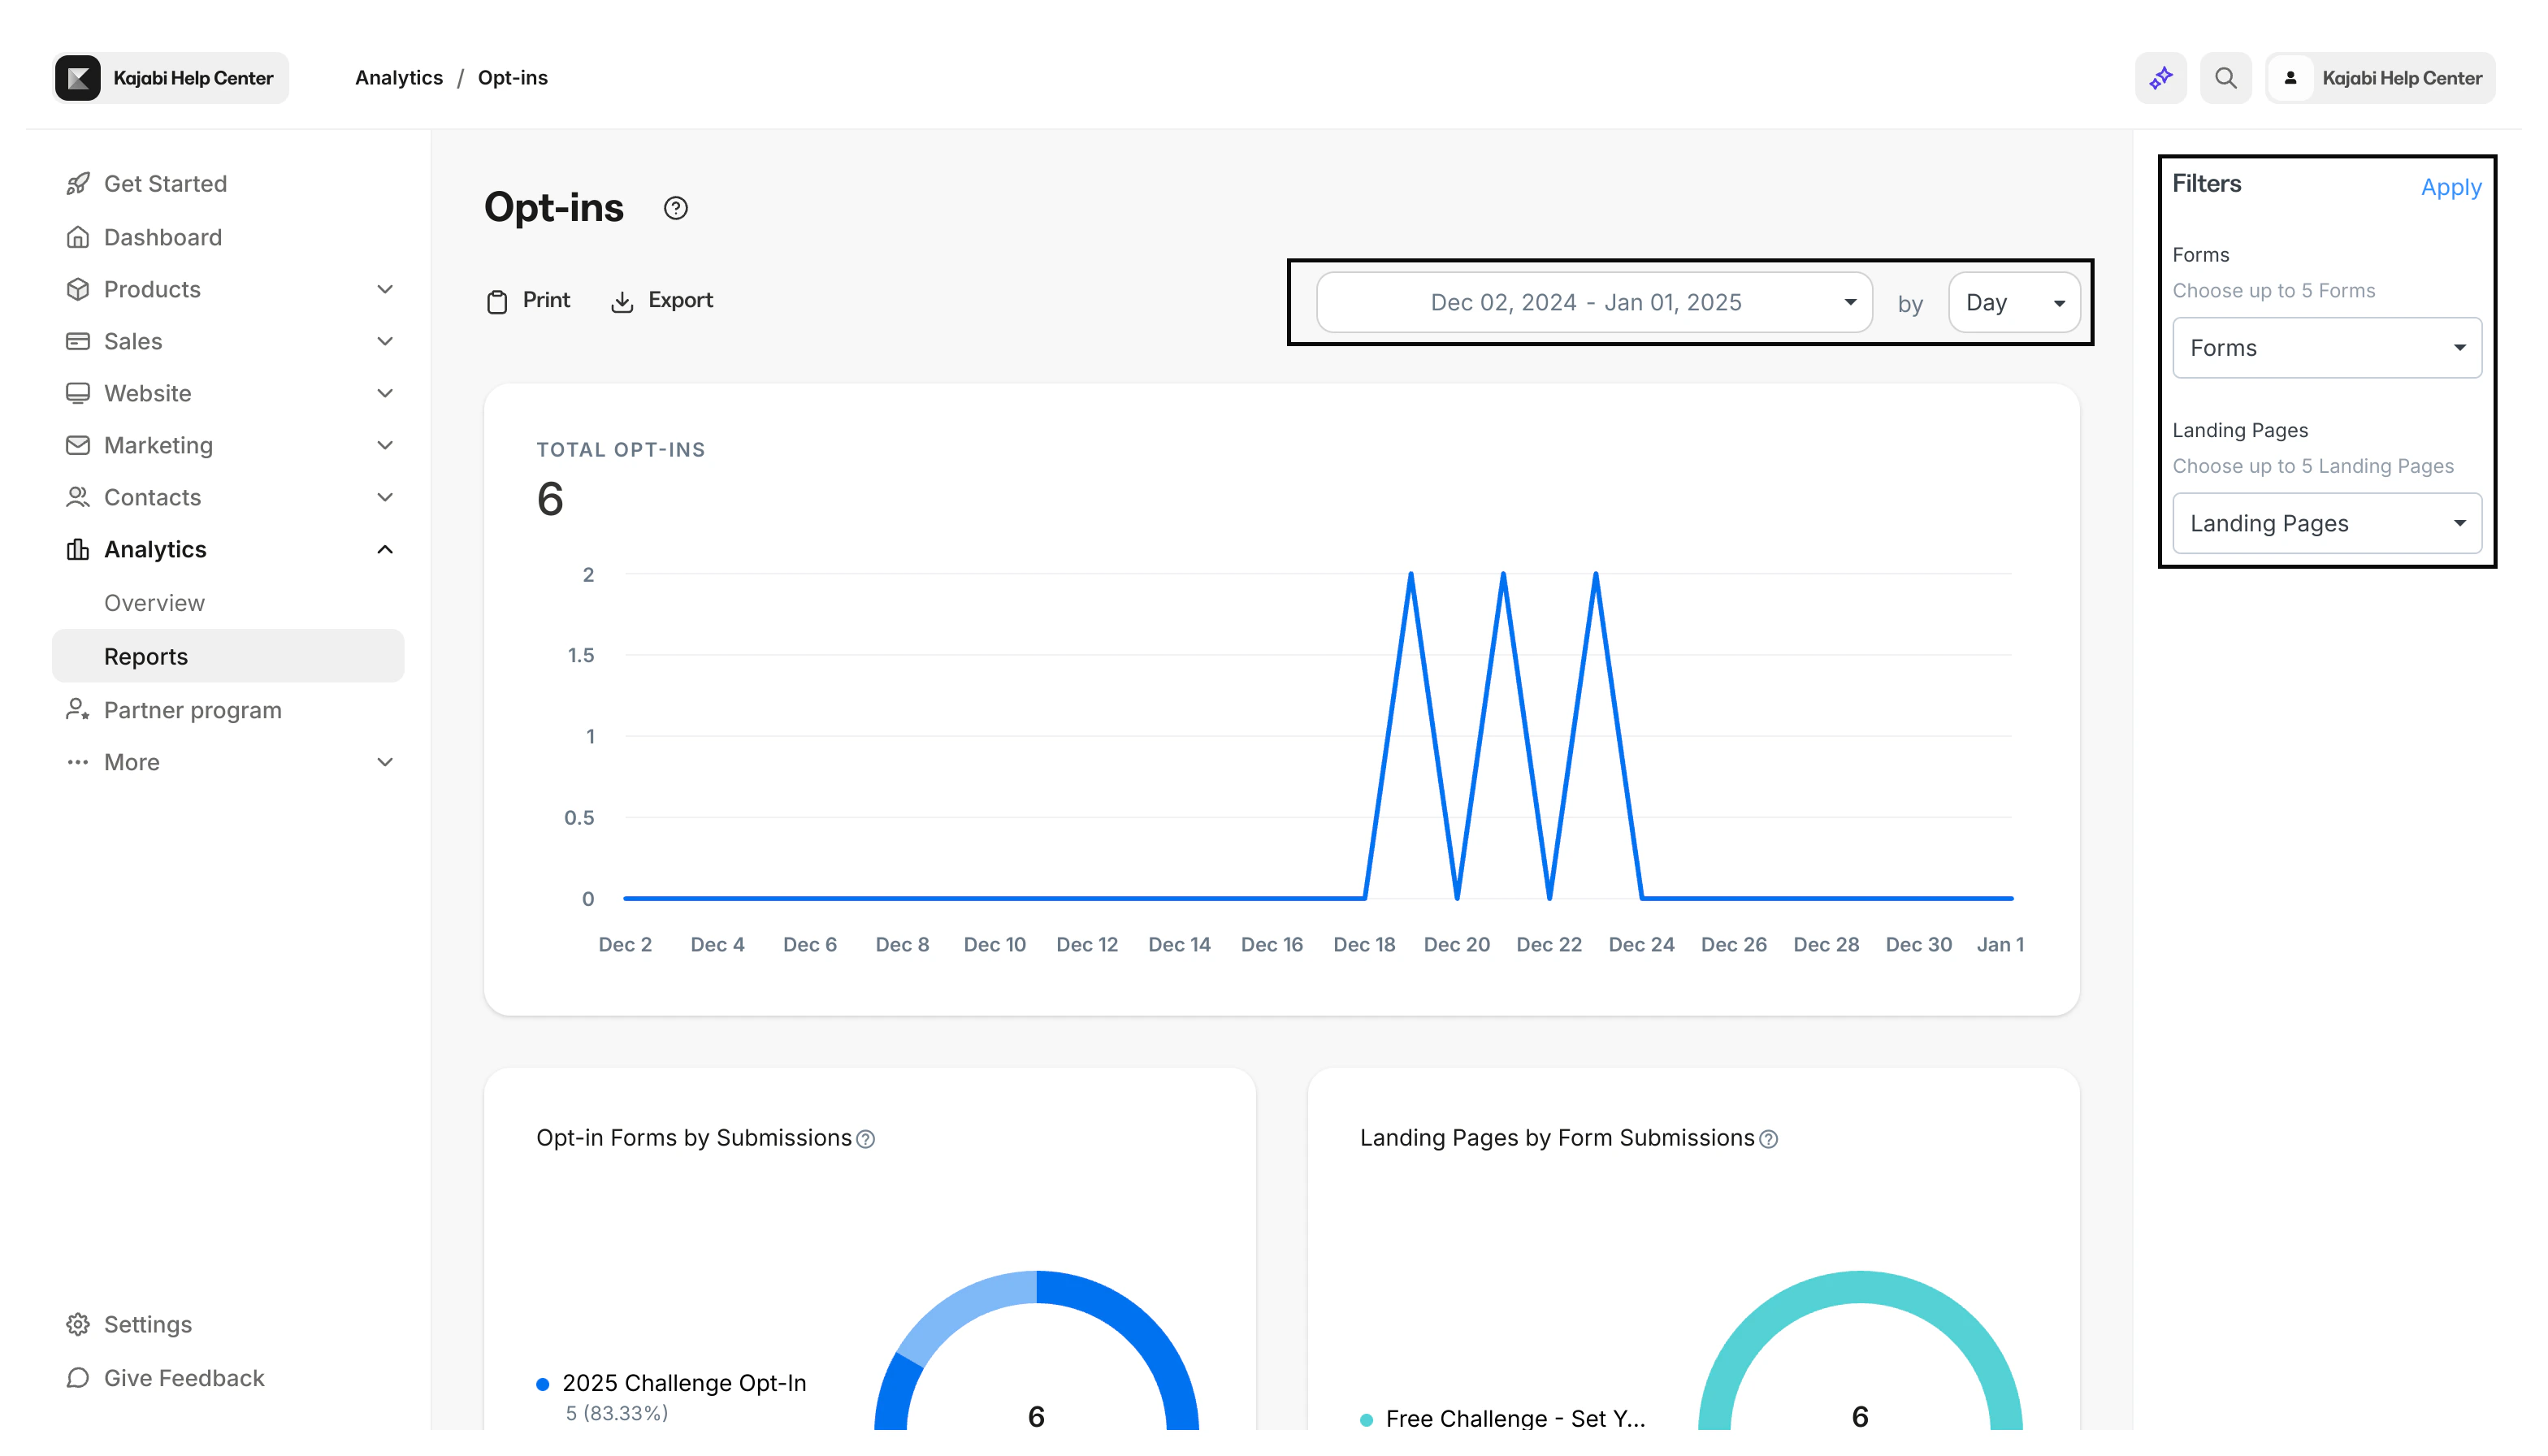The width and height of the screenshot is (2548, 1456).
Task: Click the sparkle AI assistant icon
Action: (x=2160, y=77)
